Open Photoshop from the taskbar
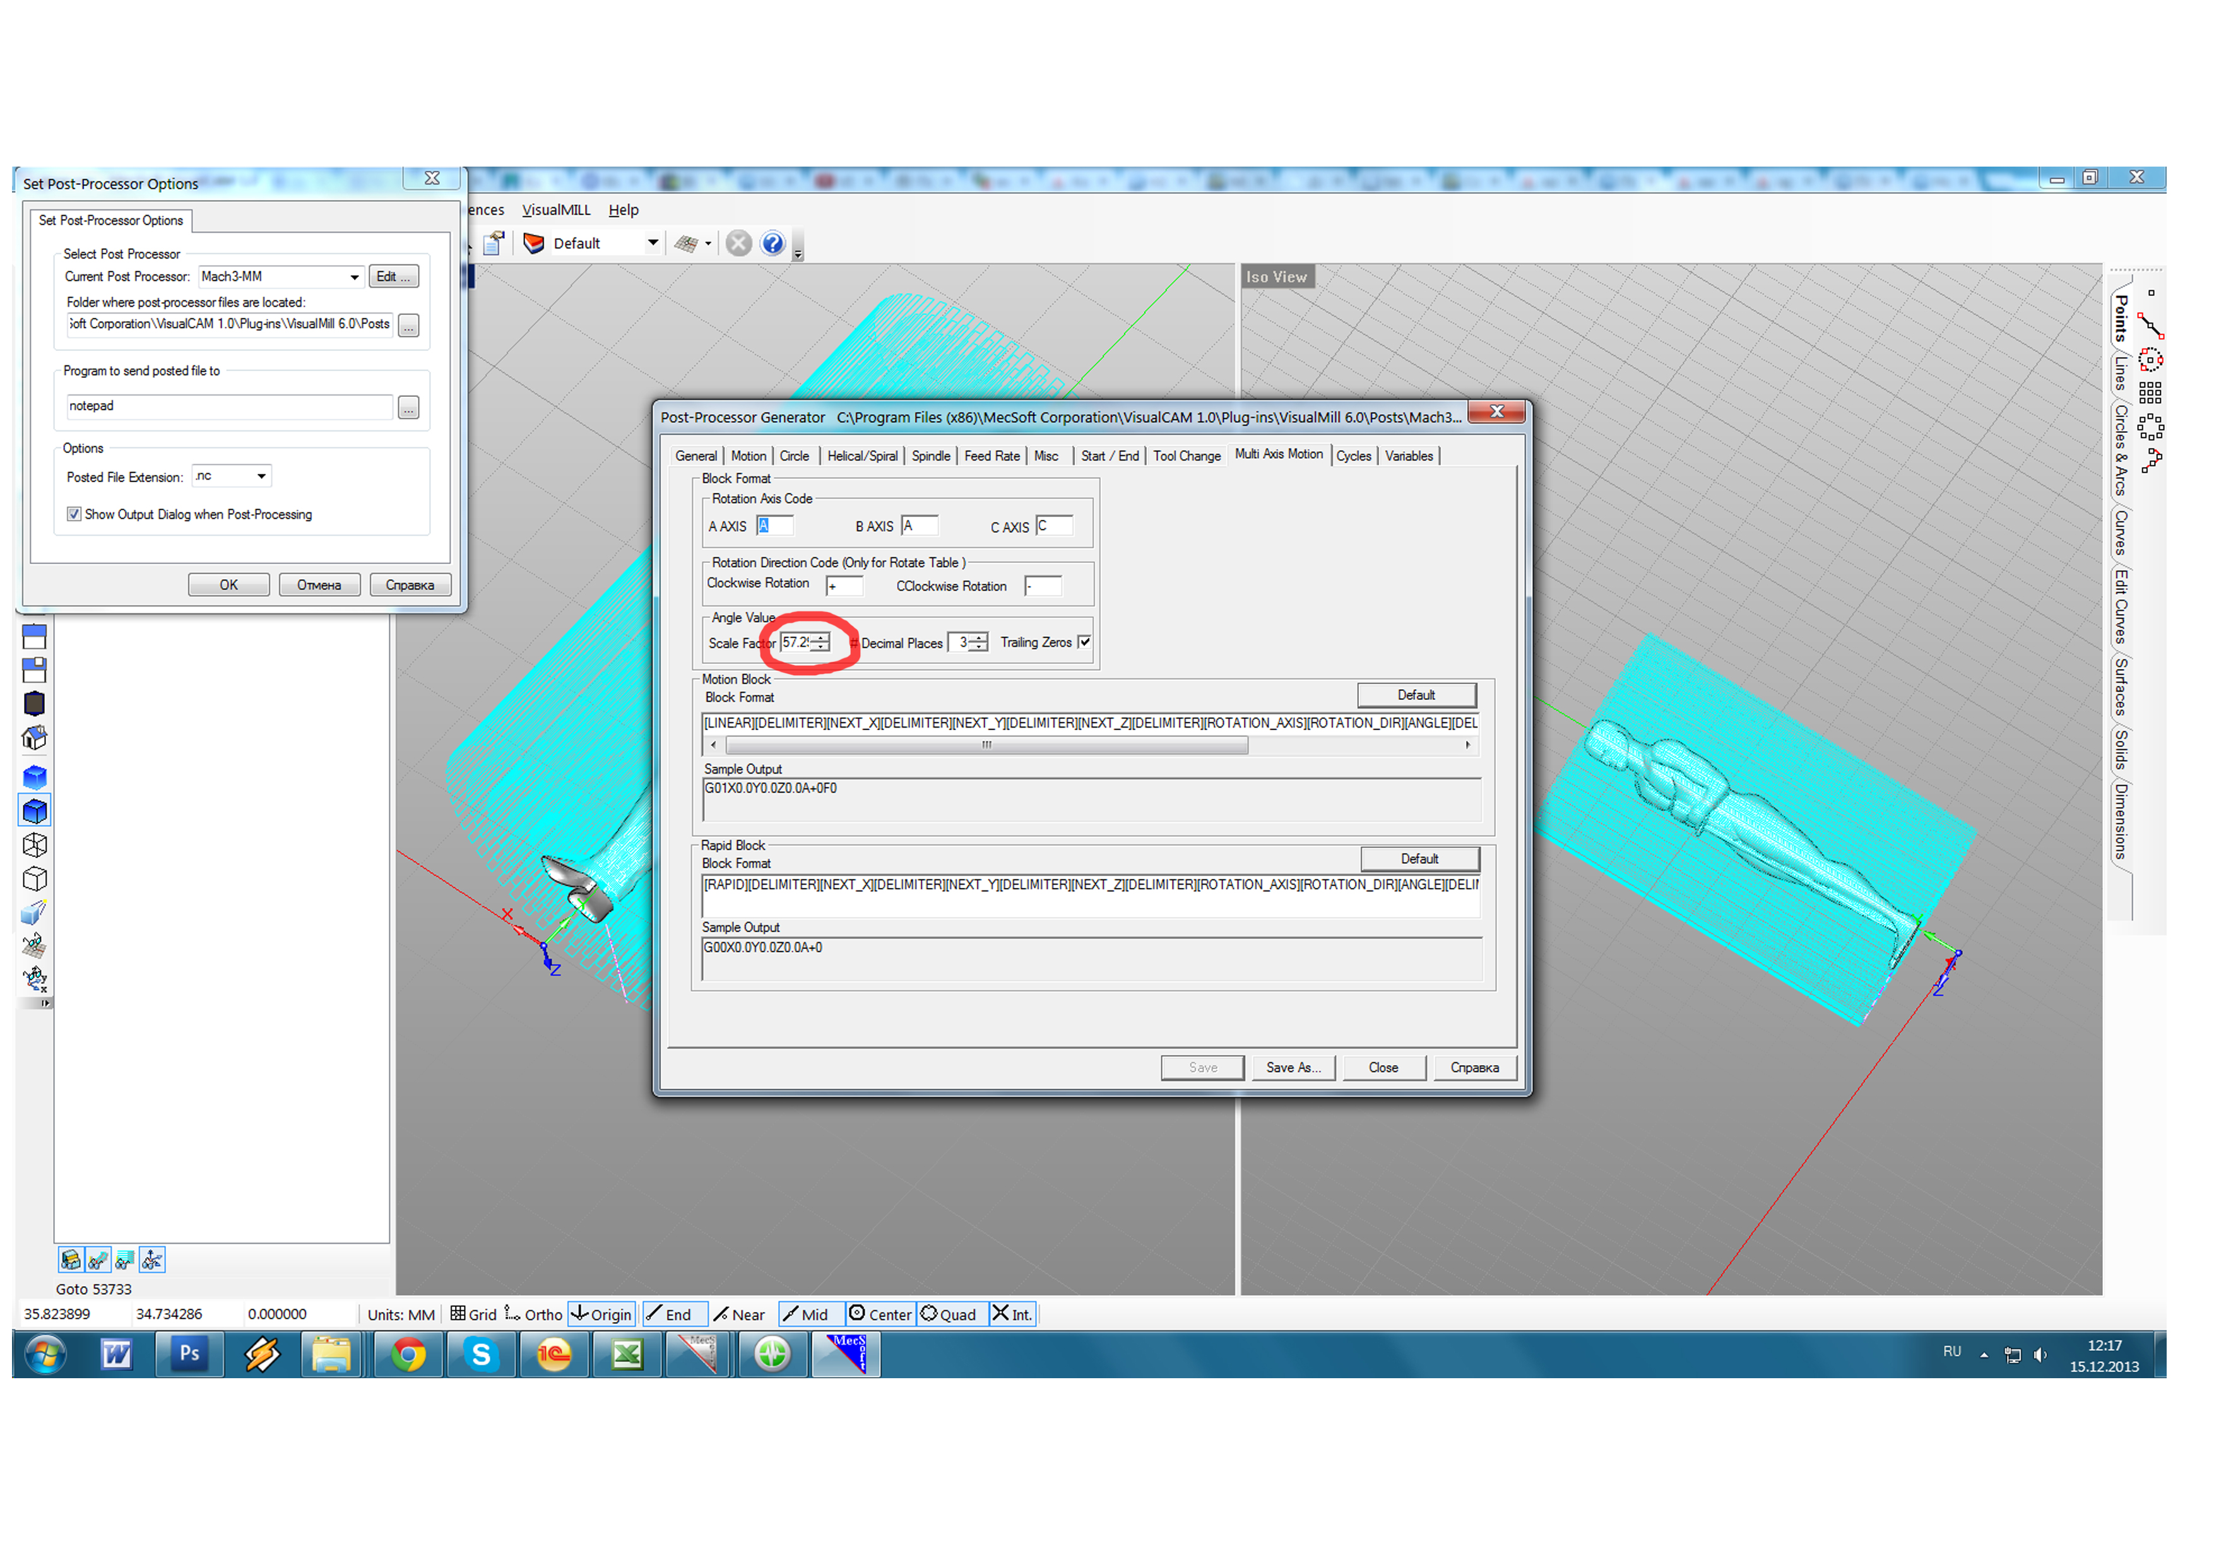The width and height of the screenshot is (2214, 1565). coord(189,1354)
